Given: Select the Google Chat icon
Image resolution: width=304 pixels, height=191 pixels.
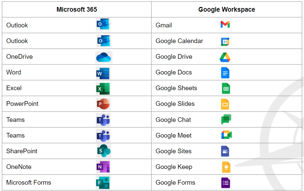Looking at the screenshot, I should click(226, 120).
